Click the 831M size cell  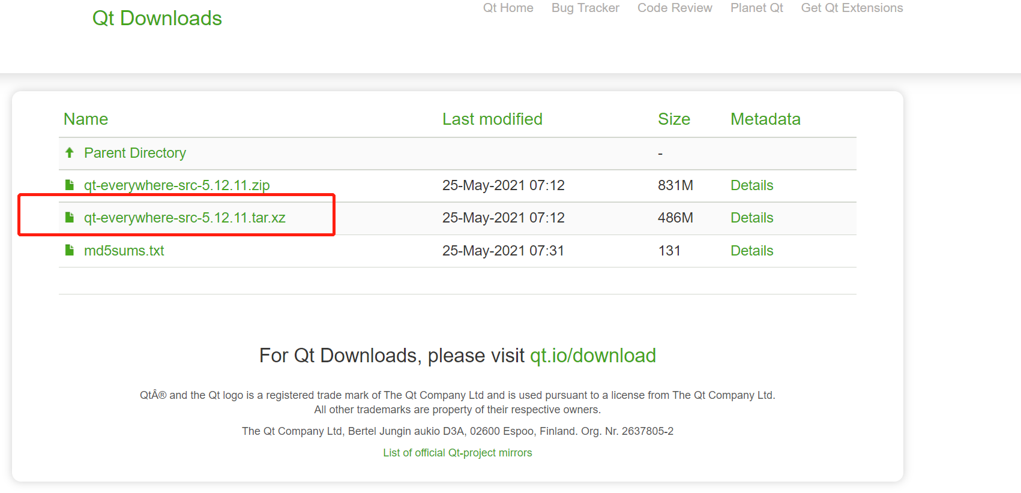point(675,185)
